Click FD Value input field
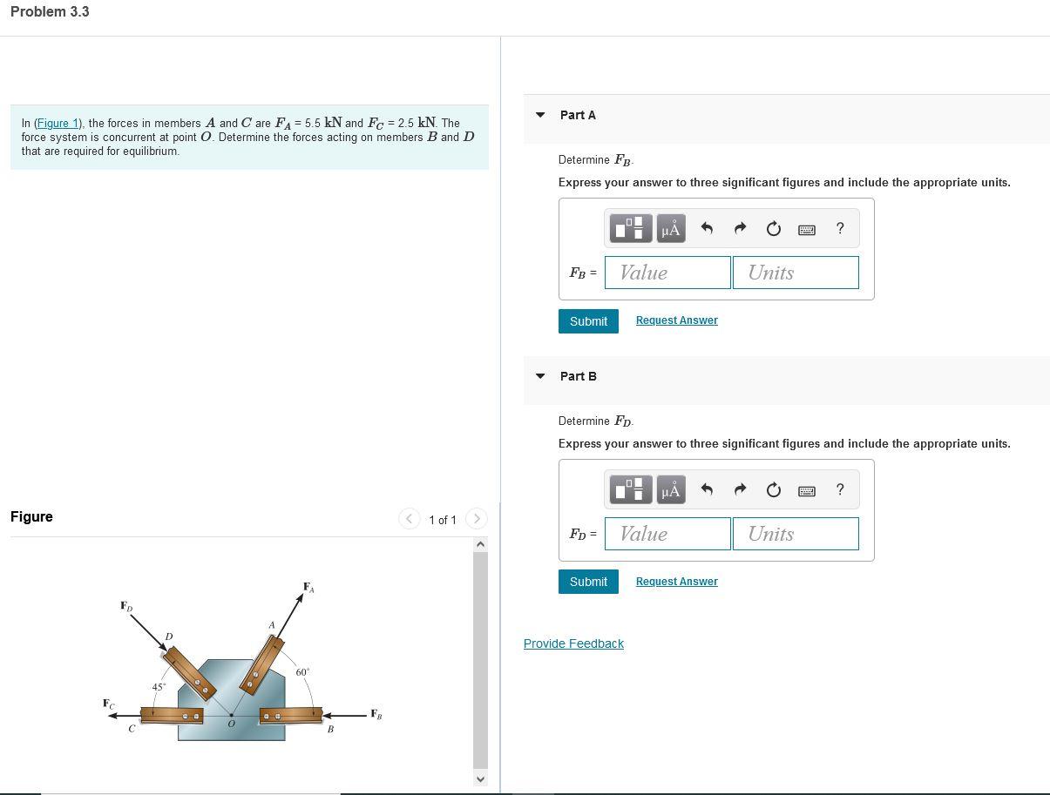Screen dimensions: 1050x795 [x=667, y=534]
